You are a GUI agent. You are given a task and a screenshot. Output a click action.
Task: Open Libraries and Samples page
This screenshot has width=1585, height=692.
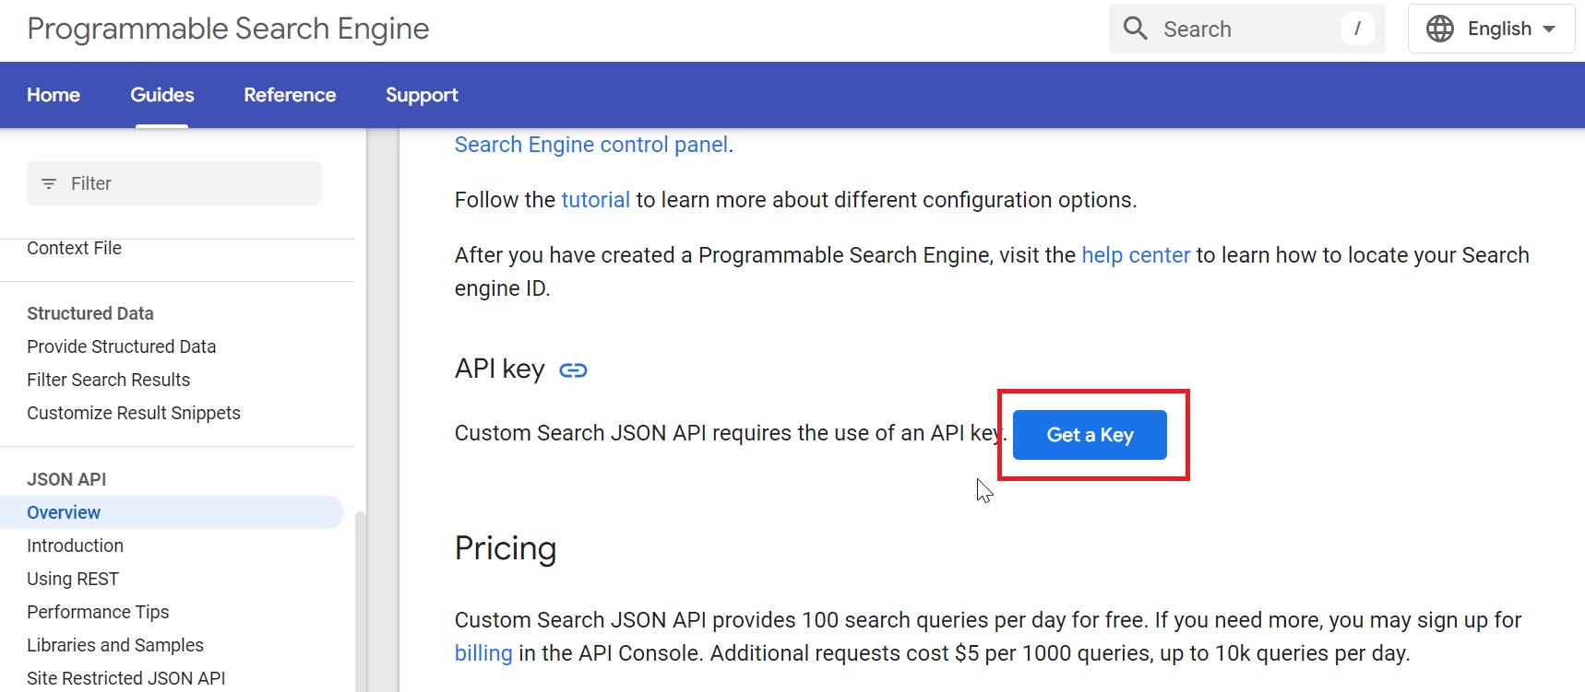(x=115, y=645)
